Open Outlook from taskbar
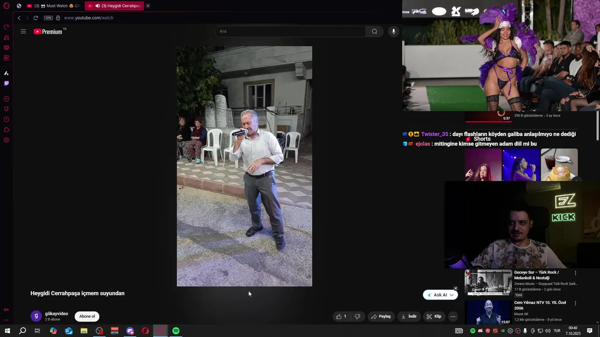 (68, 331)
